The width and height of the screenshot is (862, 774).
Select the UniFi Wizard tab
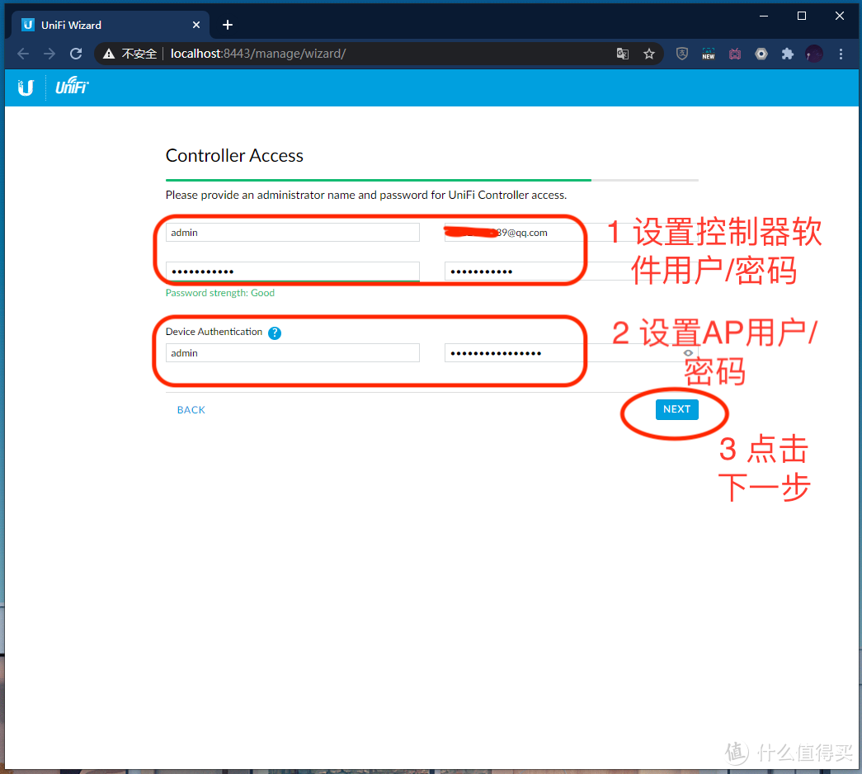(x=110, y=26)
